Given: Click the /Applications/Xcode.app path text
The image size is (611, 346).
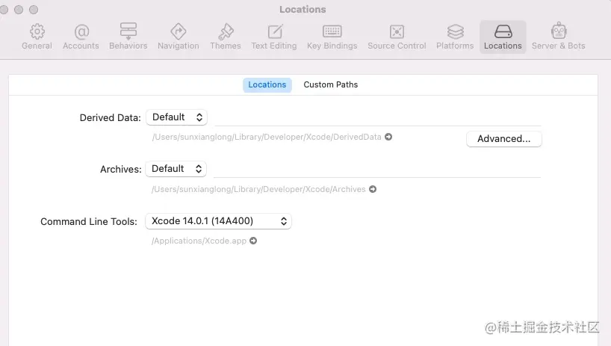Looking at the screenshot, I should pos(199,241).
